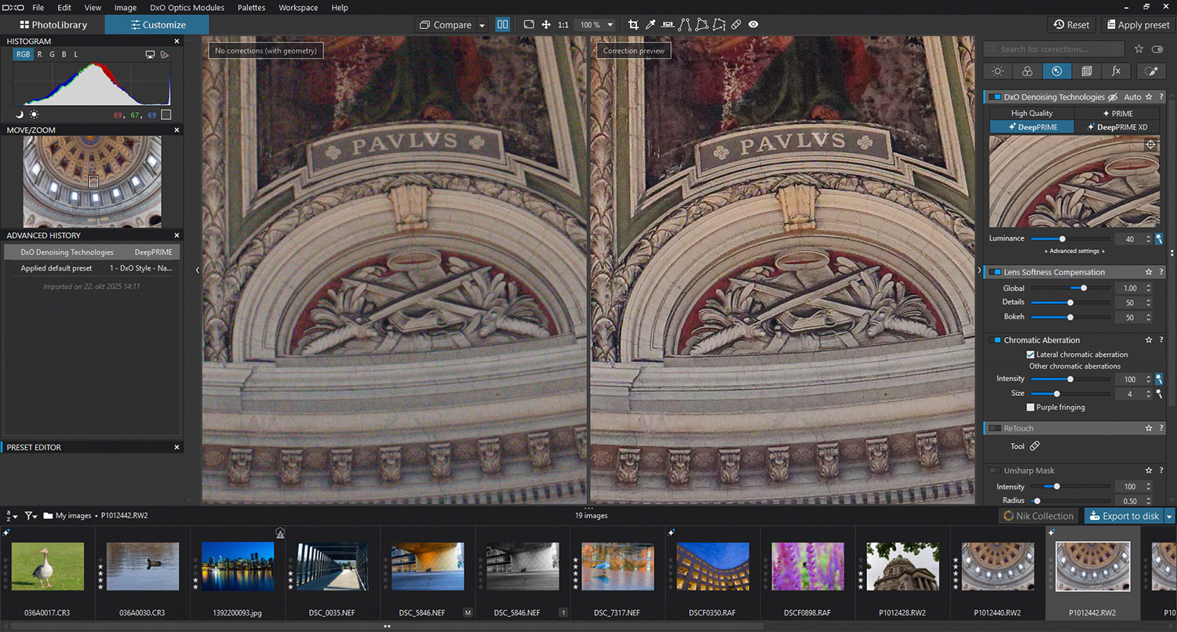Screen dimensions: 1177x632
Task: Show shadow clipping with moon icon
Action: tap(20, 114)
